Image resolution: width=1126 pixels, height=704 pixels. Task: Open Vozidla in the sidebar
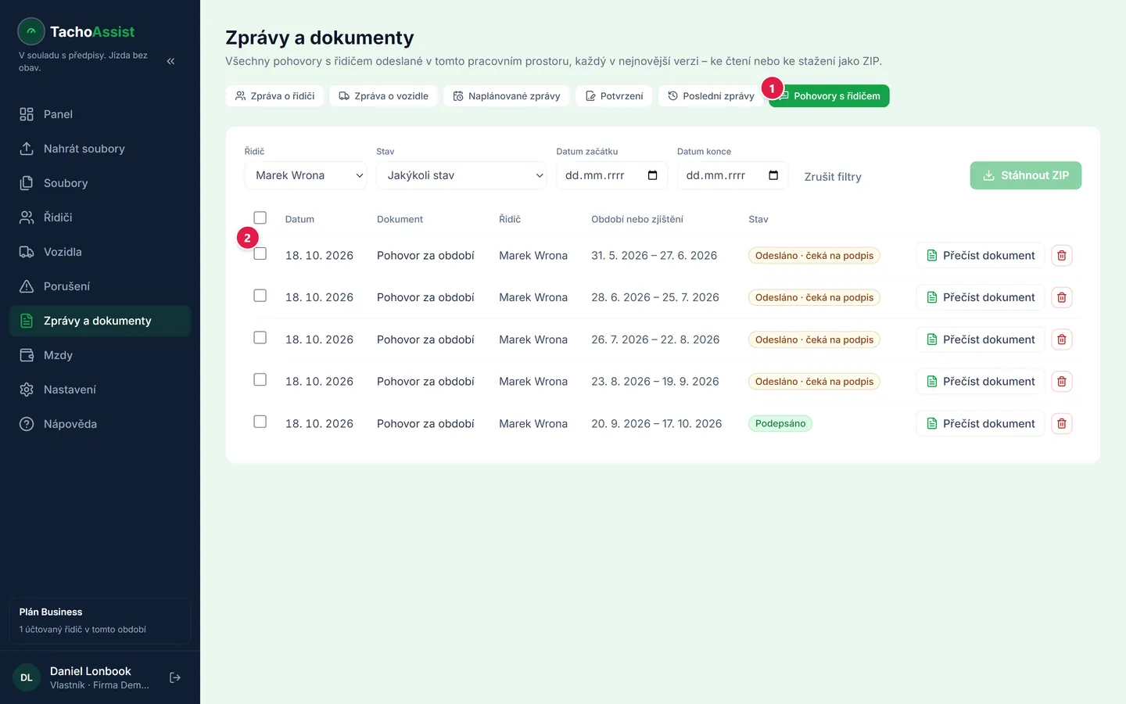(100, 252)
